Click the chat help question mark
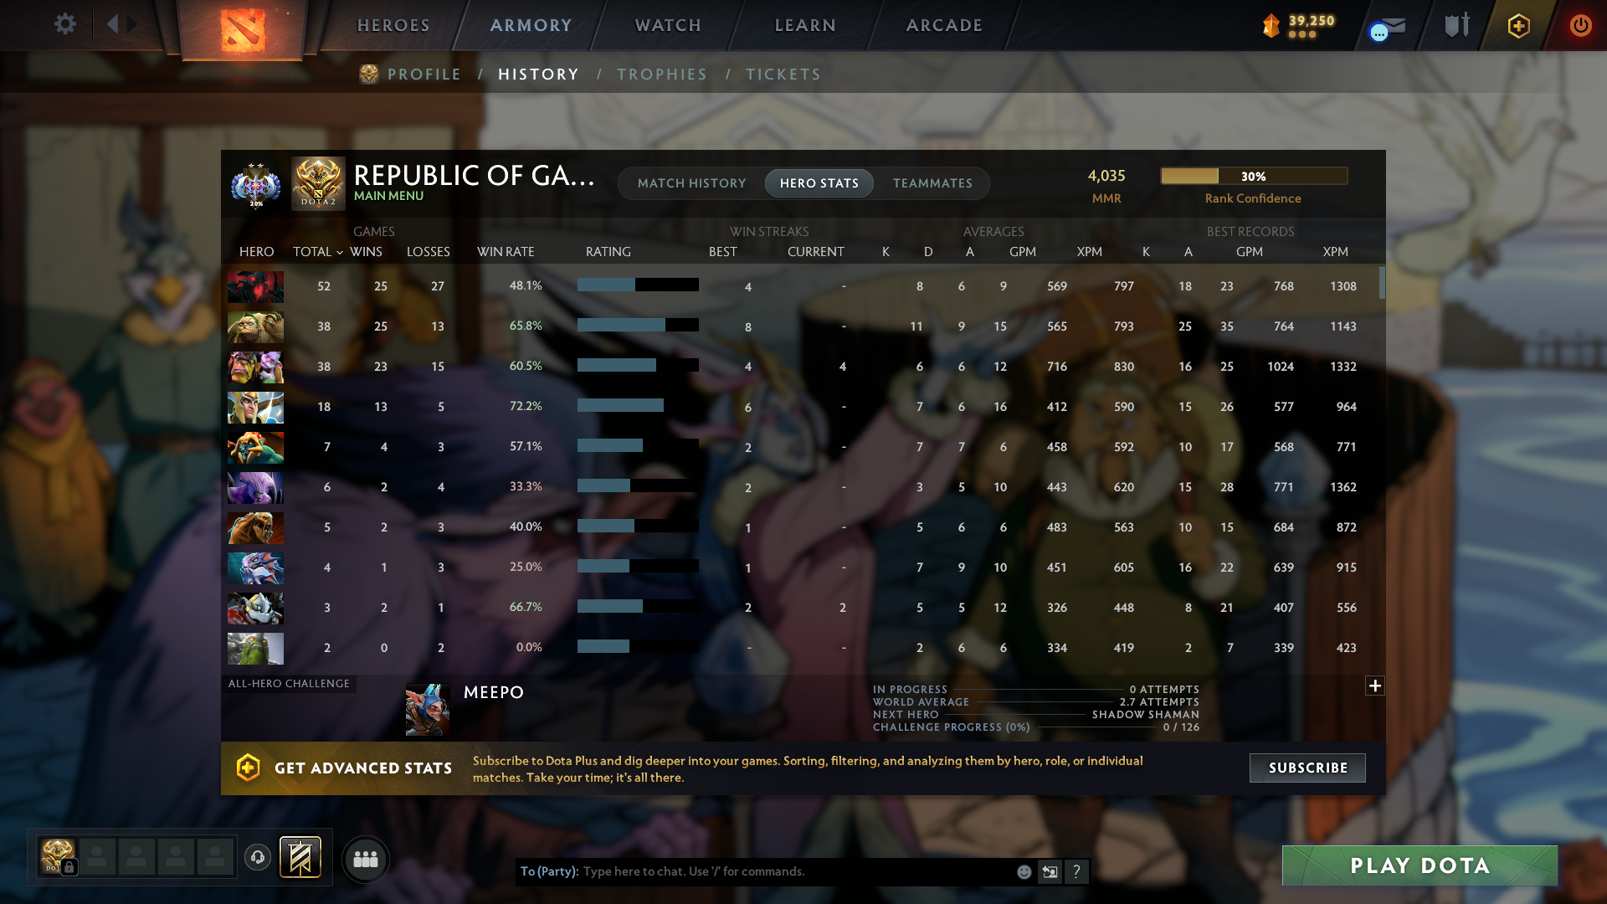This screenshot has width=1607, height=904. pyautogui.click(x=1076, y=871)
